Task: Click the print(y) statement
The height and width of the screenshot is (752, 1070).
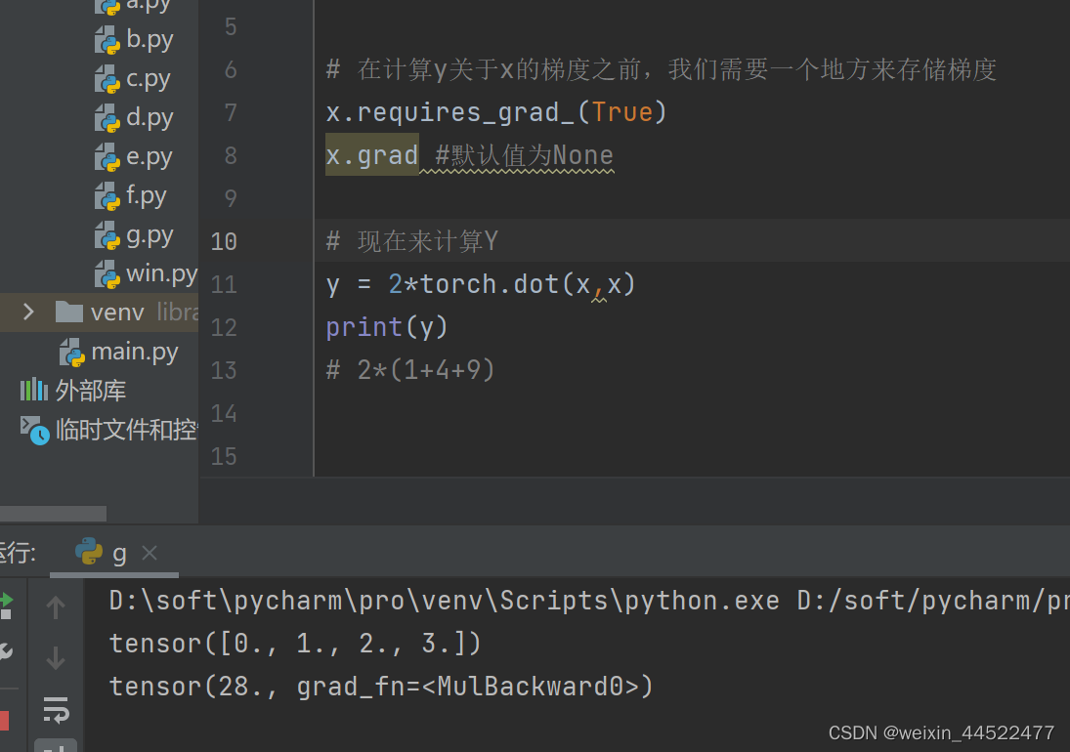Action: click(387, 327)
